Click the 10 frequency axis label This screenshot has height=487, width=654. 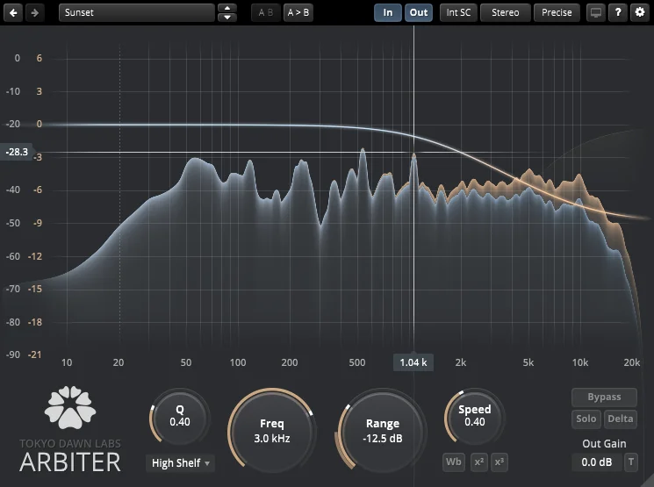click(x=67, y=362)
